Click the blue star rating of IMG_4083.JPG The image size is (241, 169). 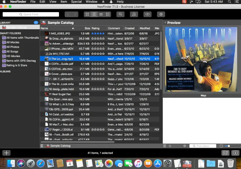98,33
